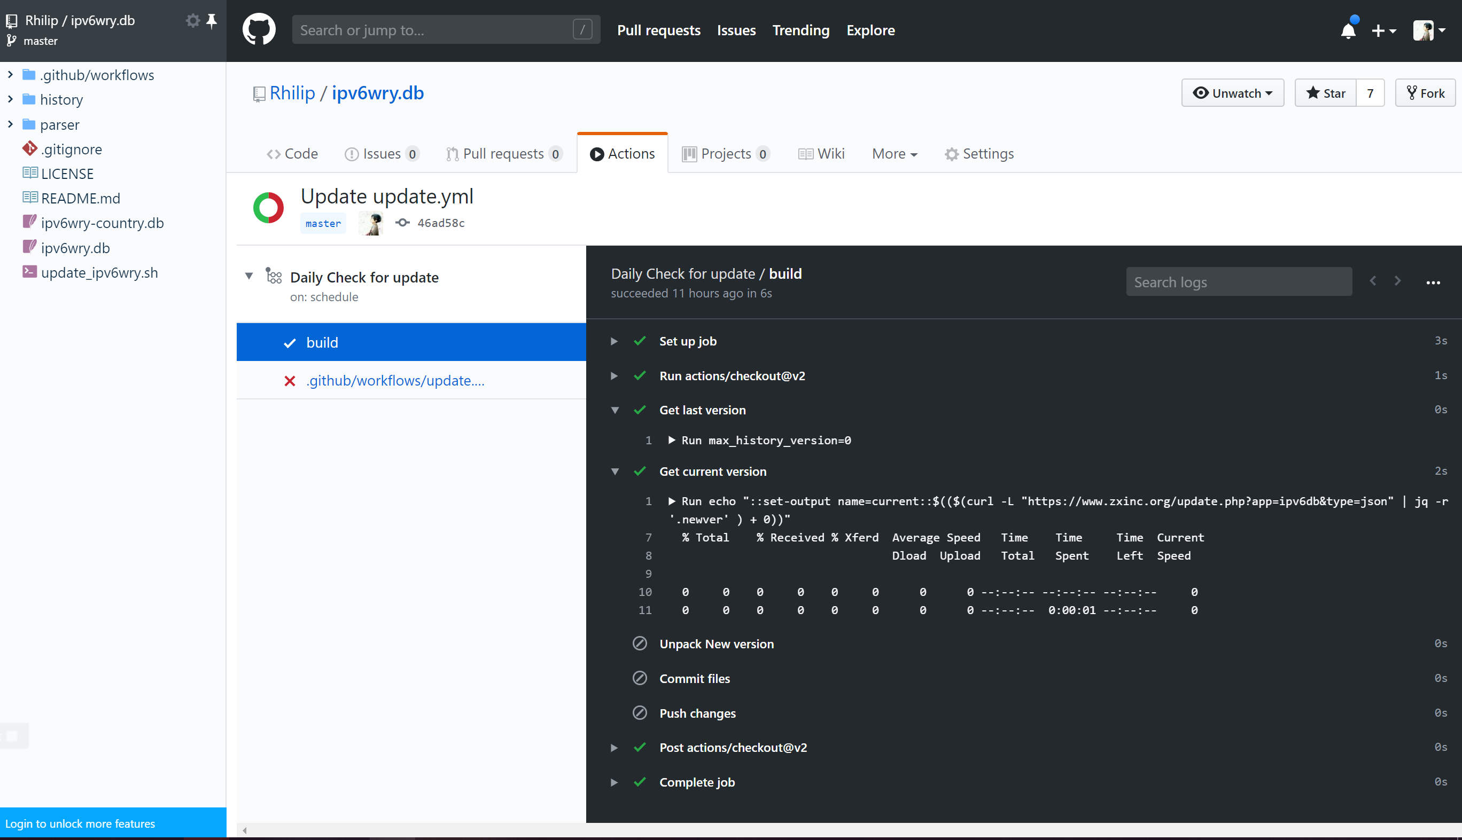Open the commit author avatar
This screenshot has width=1462, height=840.
point(370,223)
